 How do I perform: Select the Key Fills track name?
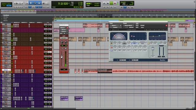click(6, 42)
